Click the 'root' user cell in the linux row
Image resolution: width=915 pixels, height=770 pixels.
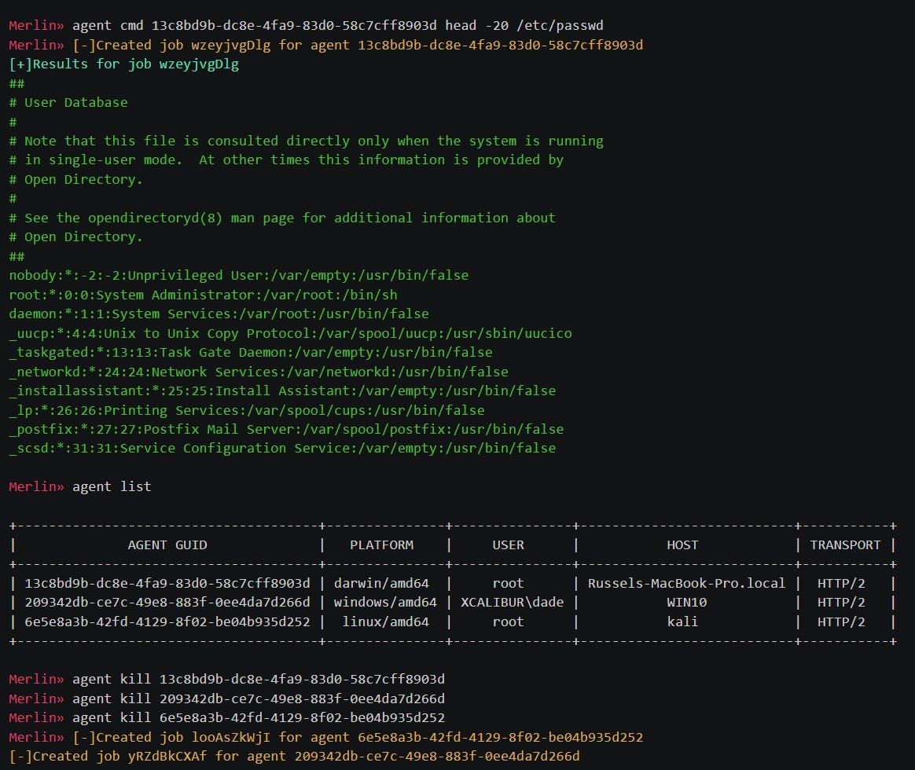point(509,621)
